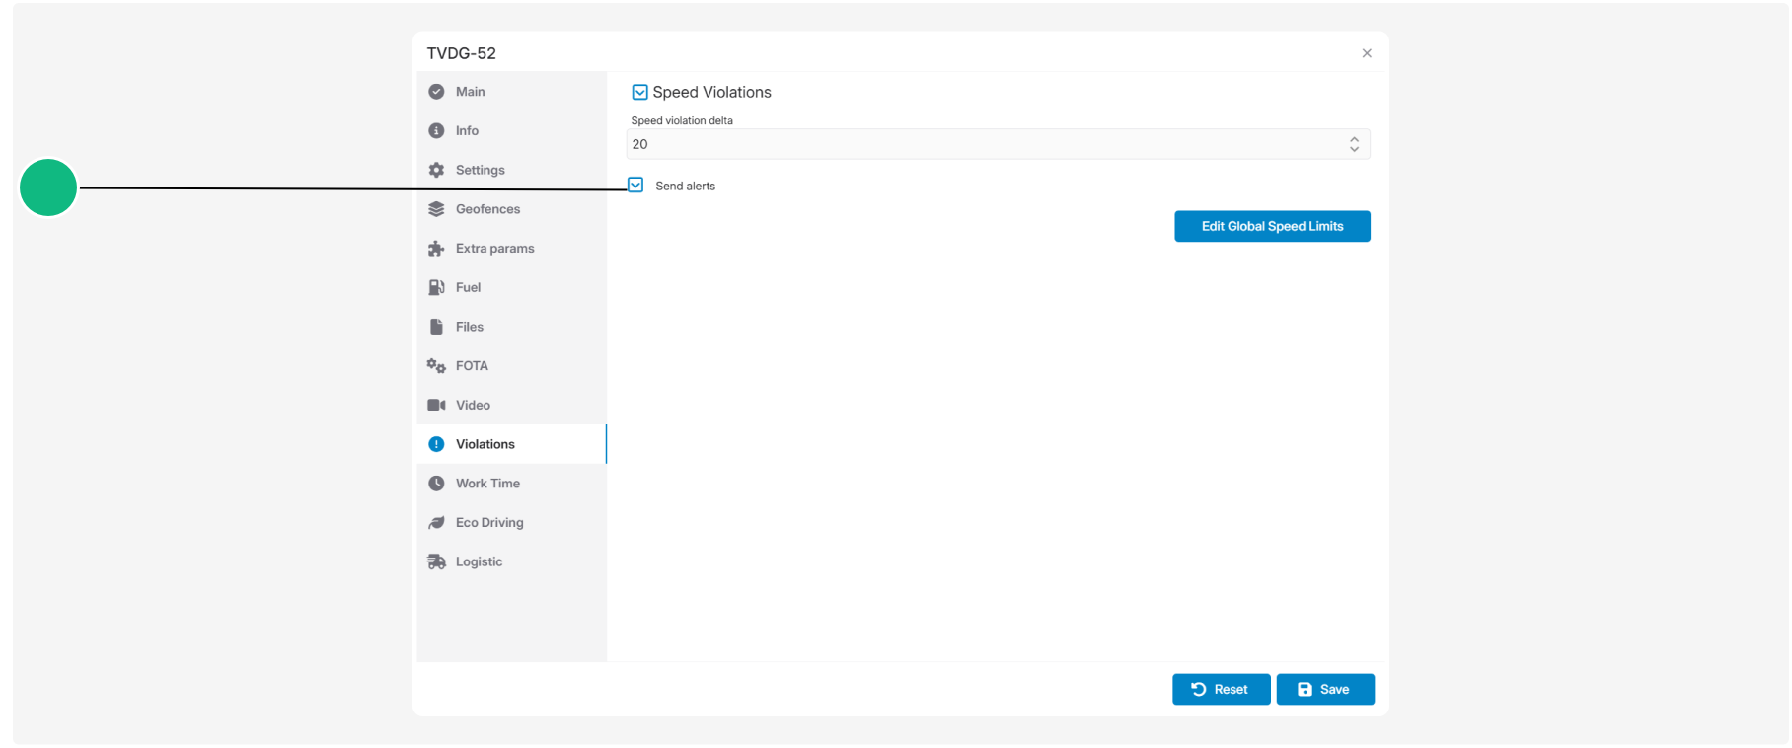
Task: Save the violation settings
Action: tap(1325, 689)
